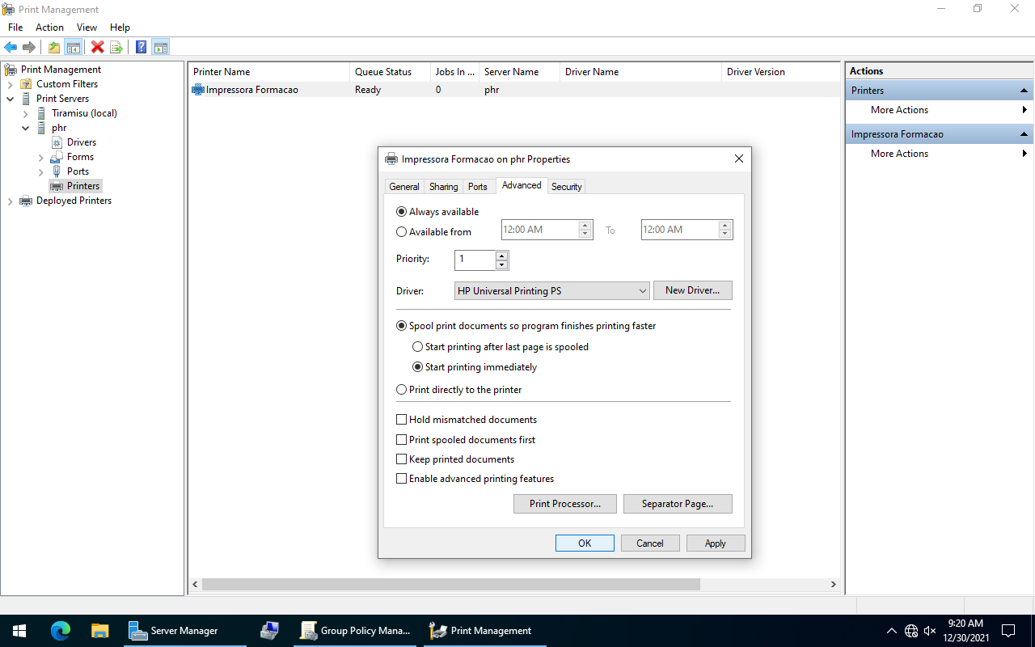Choose Print directly to the printer
Viewport: 1035px width, 647px height.
tap(402, 390)
